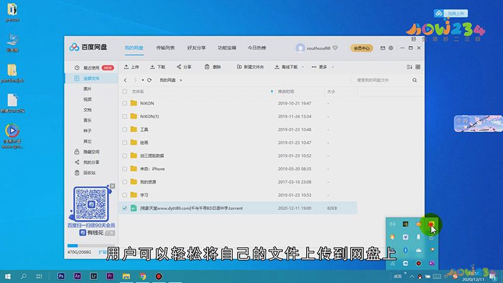Sort by 大小 column header
Viewport: 503px width, 283px height.
(x=331, y=91)
